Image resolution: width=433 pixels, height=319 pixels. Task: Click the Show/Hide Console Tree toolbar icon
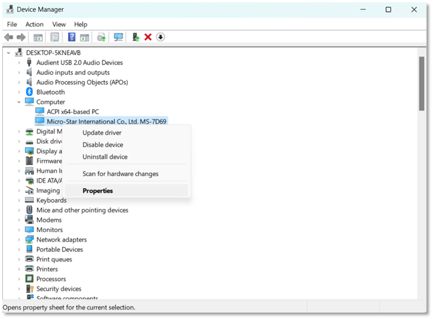point(38,38)
